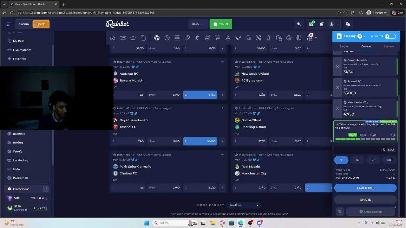406x228 pixels.
Task: Switch to Casino mode
Action: (x=24, y=24)
